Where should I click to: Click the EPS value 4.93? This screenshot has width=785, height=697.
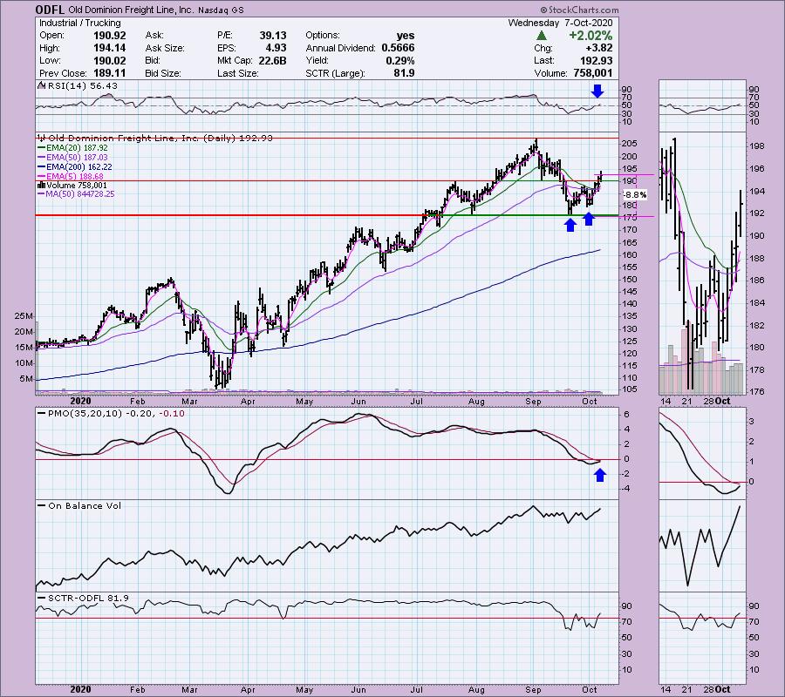click(x=276, y=48)
